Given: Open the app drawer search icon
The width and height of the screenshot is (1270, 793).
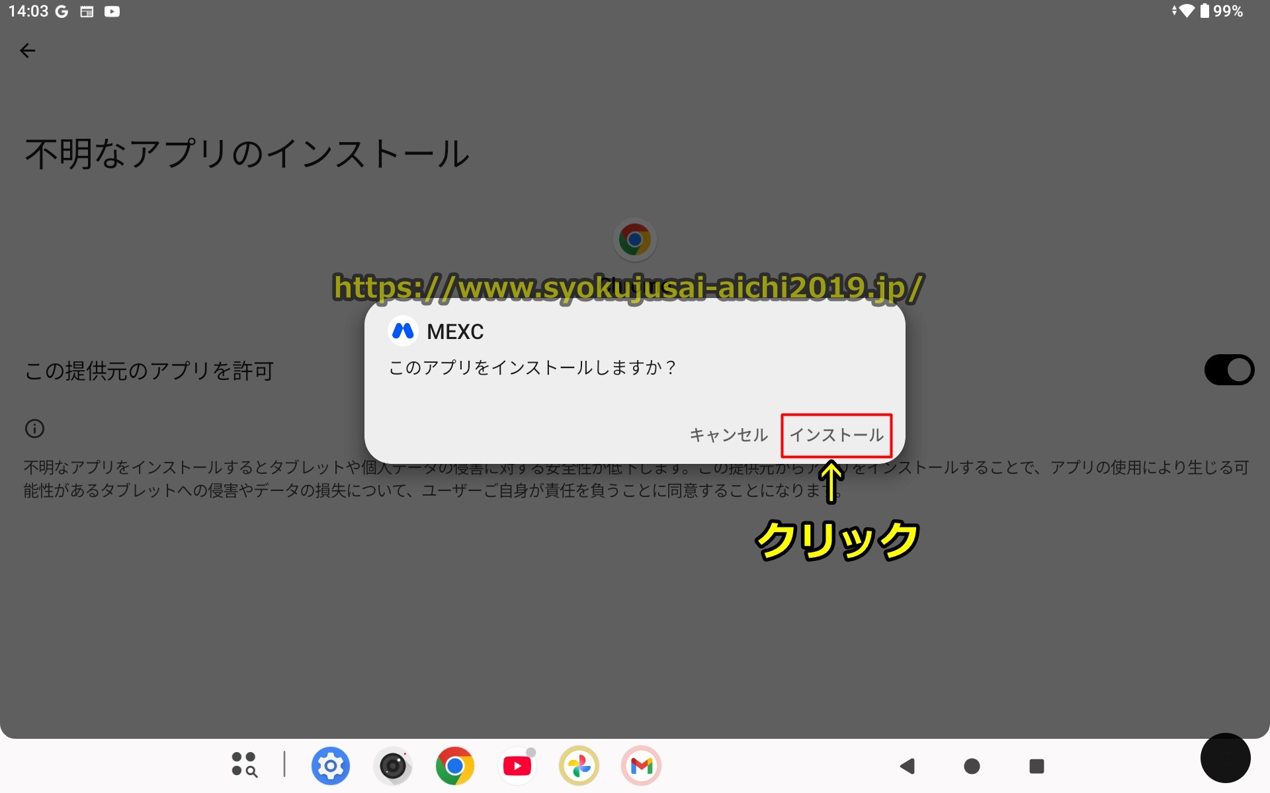Looking at the screenshot, I should (x=244, y=765).
